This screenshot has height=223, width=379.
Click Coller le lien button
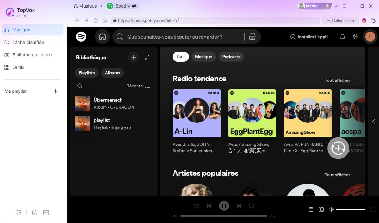click(340, 21)
